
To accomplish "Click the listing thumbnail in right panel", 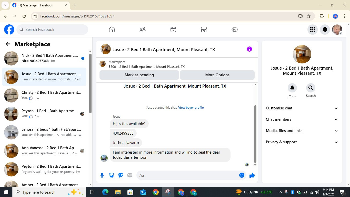I will tap(302, 54).
